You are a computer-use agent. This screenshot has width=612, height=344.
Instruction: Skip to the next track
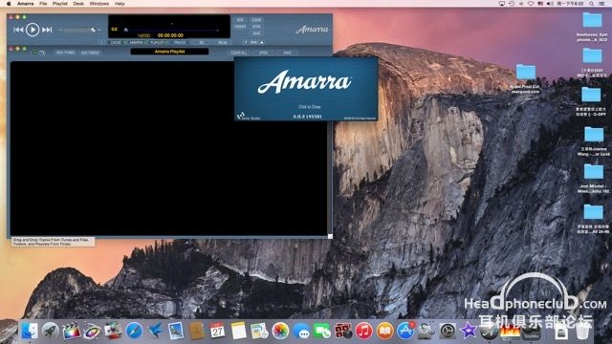[x=47, y=30]
